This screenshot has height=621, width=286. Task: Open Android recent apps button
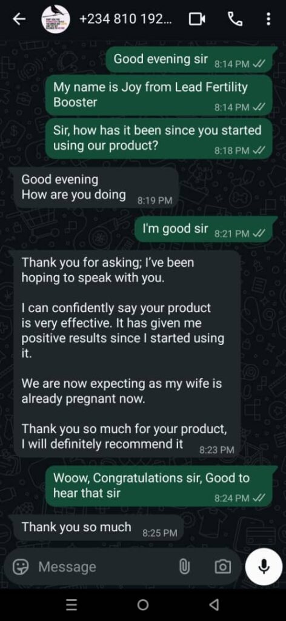click(71, 605)
